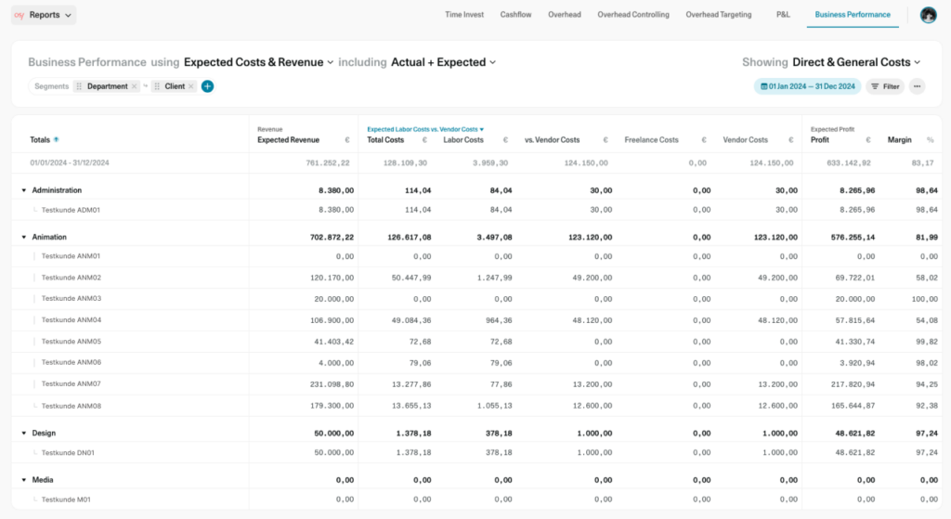Image resolution: width=951 pixels, height=519 pixels.
Task: Open the Overhead tab
Action: (564, 15)
